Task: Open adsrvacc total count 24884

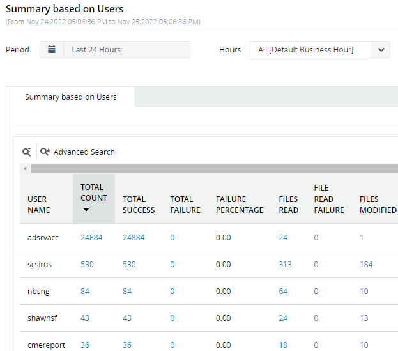Action: tap(91, 238)
